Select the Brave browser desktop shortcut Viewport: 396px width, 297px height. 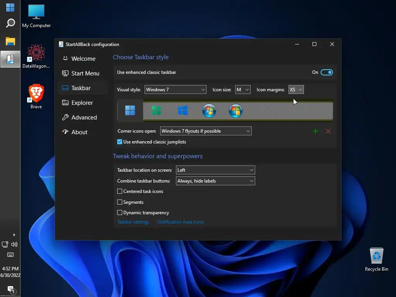(x=36, y=96)
